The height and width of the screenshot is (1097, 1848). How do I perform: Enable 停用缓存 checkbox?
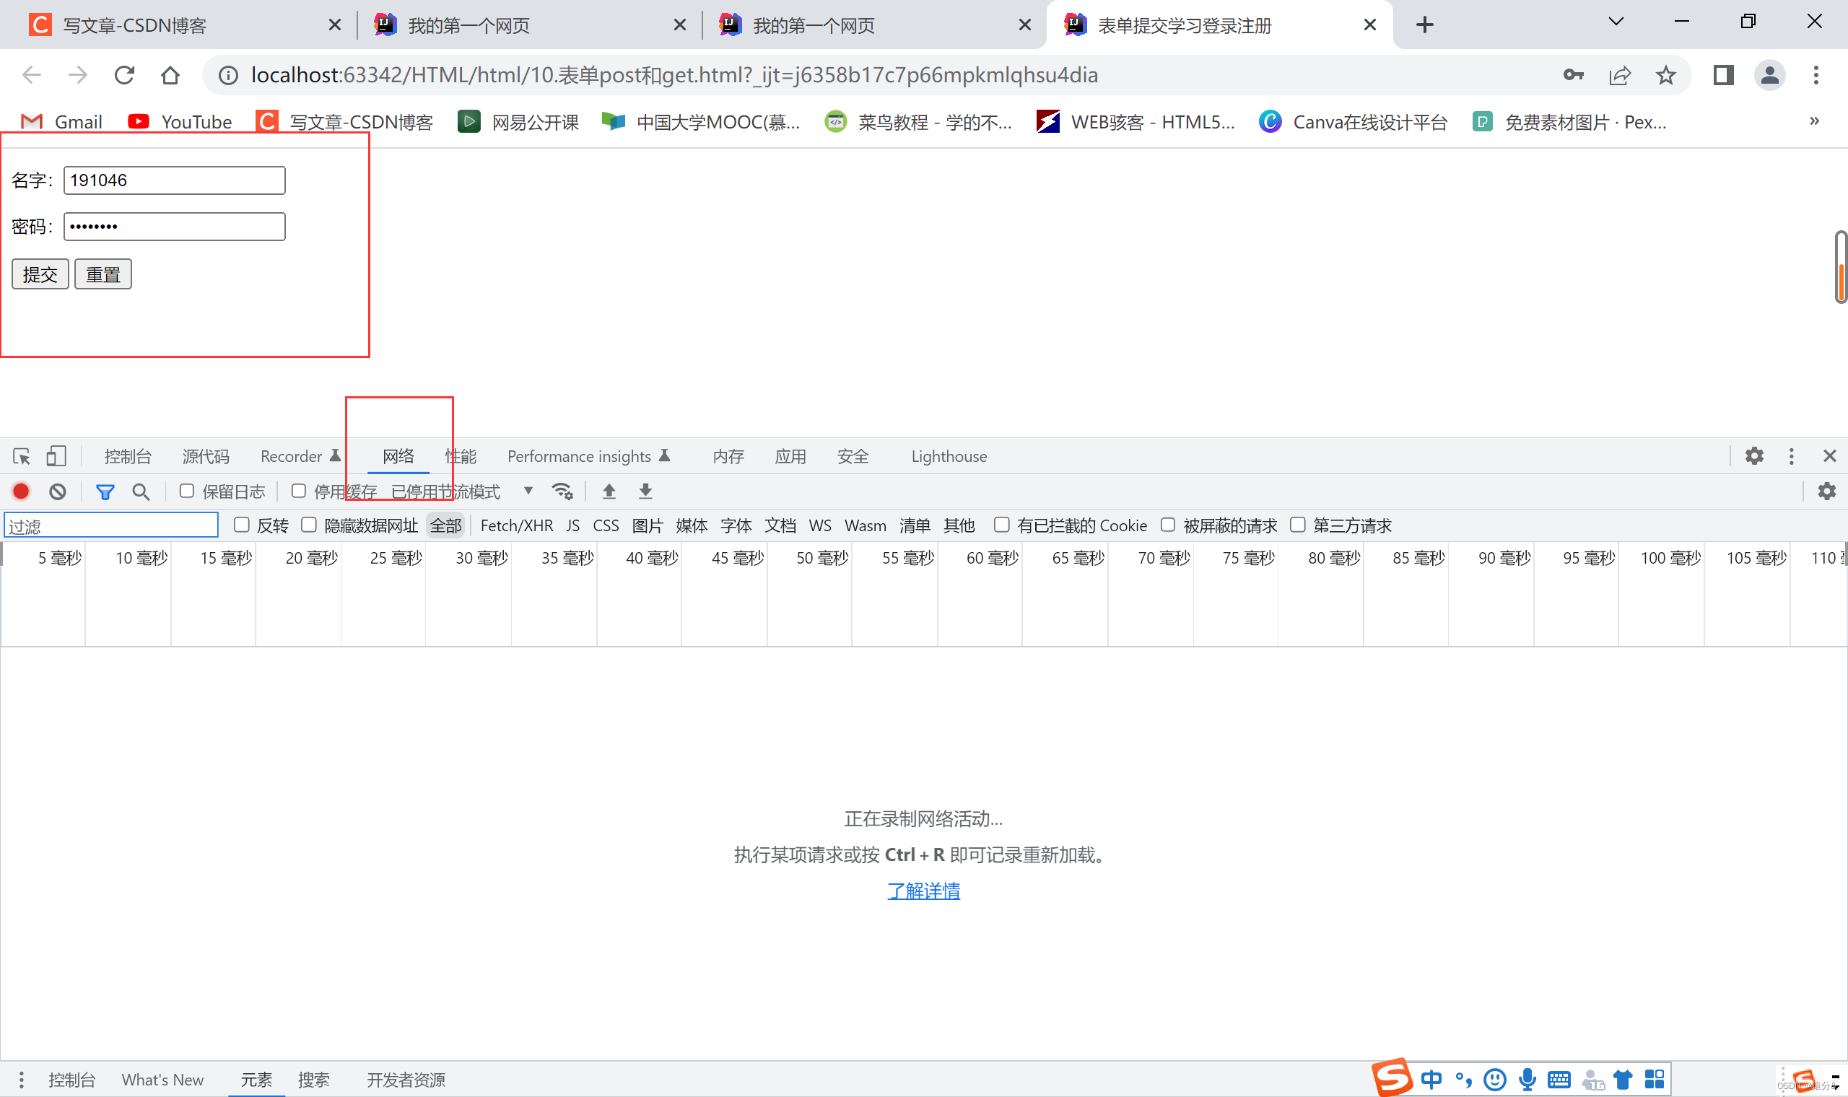[299, 491]
